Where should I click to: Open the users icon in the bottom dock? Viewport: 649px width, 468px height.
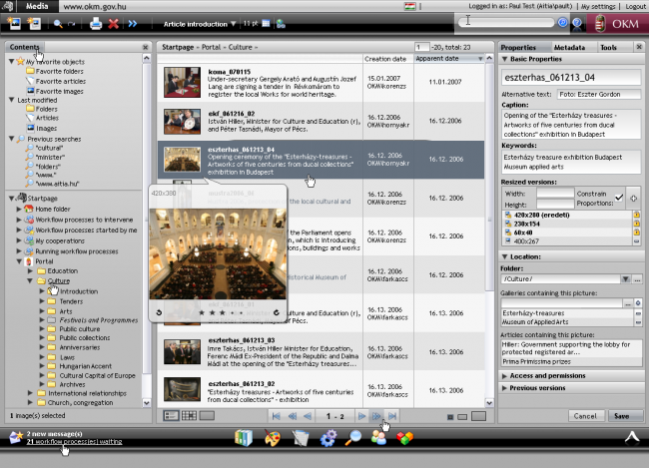(x=378, y=438)
